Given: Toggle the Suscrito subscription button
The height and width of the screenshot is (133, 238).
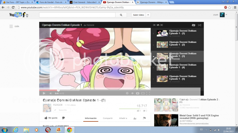Looking at the screenshot, I should click(x=62, y=110).
